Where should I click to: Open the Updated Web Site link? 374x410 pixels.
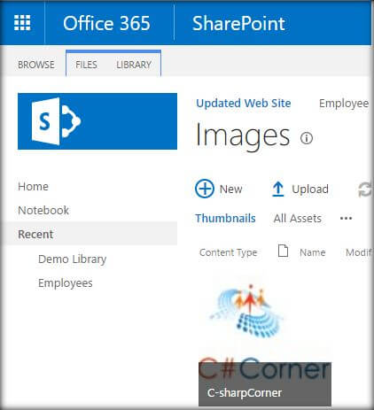244,104
